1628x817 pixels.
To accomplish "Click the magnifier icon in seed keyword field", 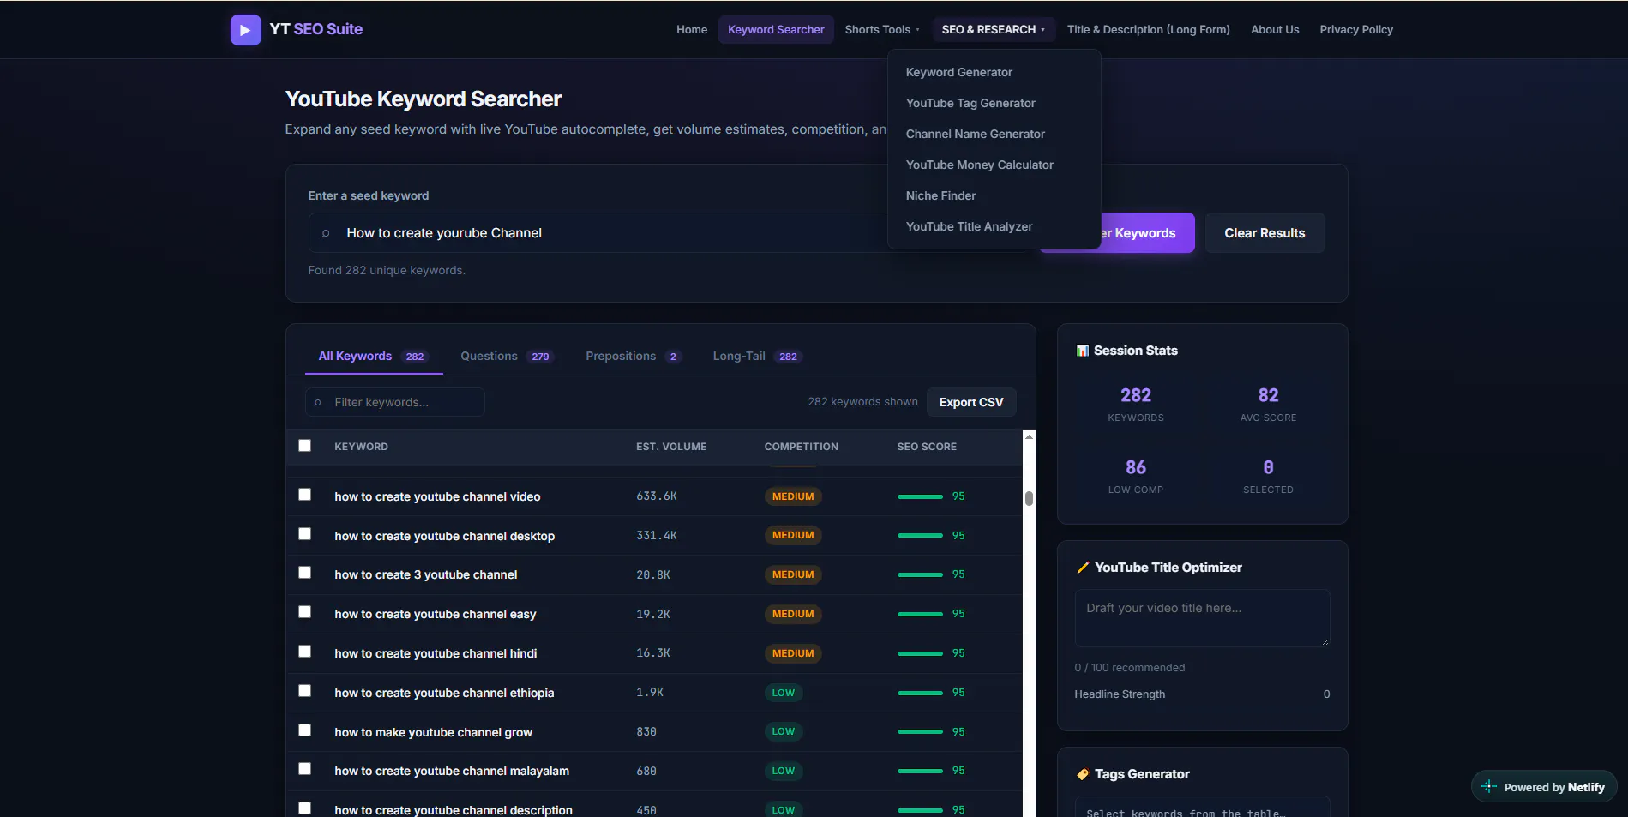I will point(326,233).
